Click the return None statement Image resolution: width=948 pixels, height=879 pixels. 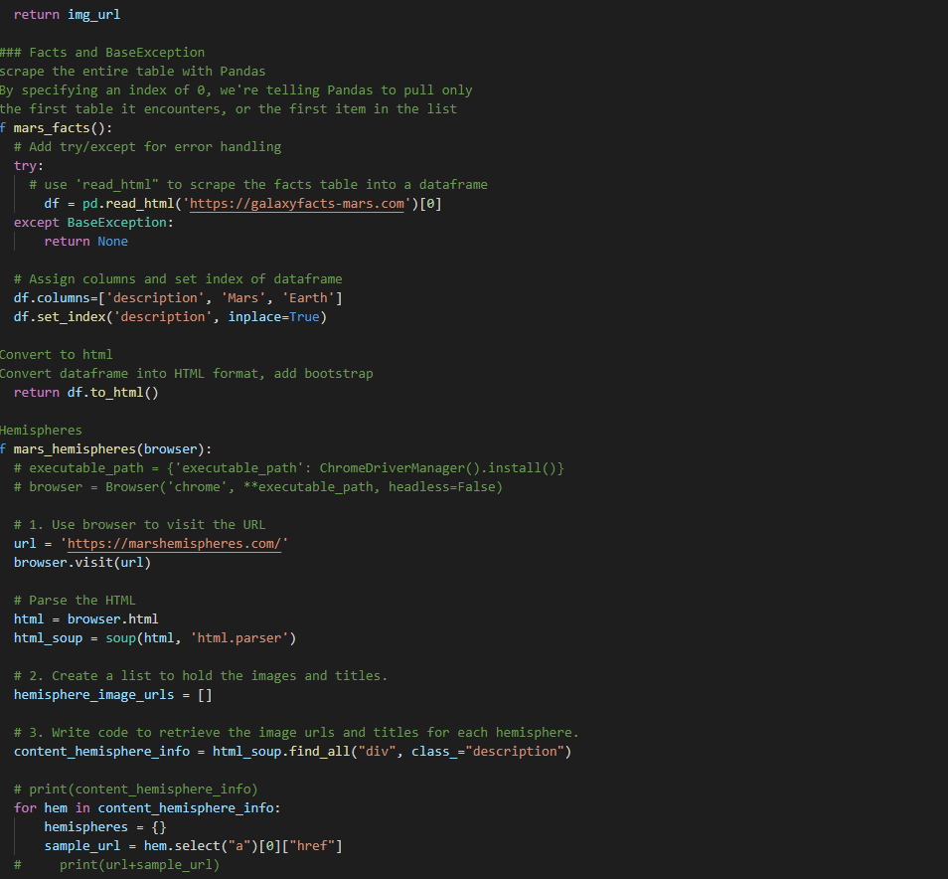point(89,241)
